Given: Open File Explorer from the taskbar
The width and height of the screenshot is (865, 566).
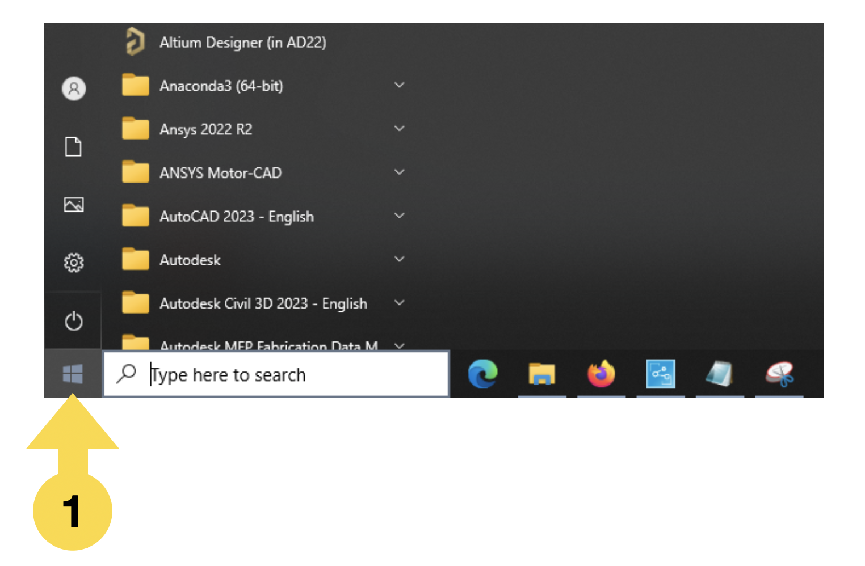Looking at the screenshot, I should click(x=542, y=374).
